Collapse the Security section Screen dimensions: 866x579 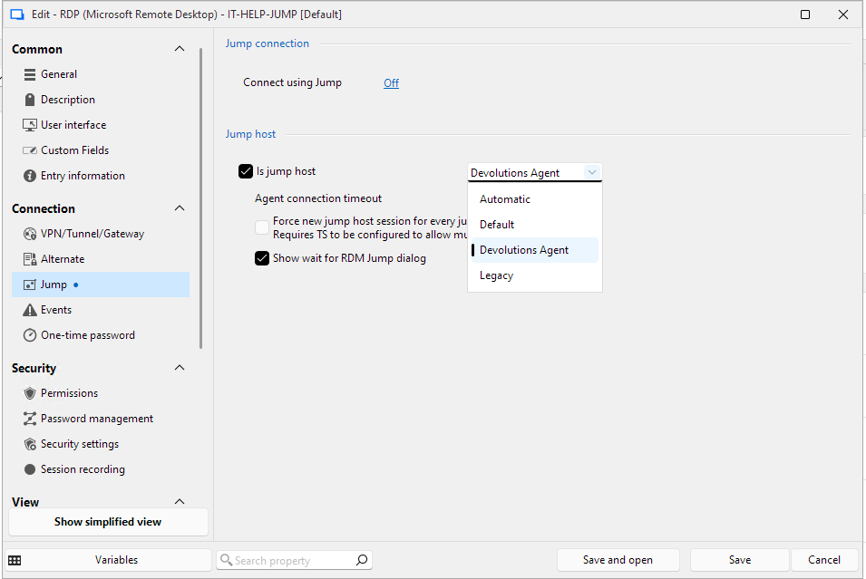click(x=179, y=368)
